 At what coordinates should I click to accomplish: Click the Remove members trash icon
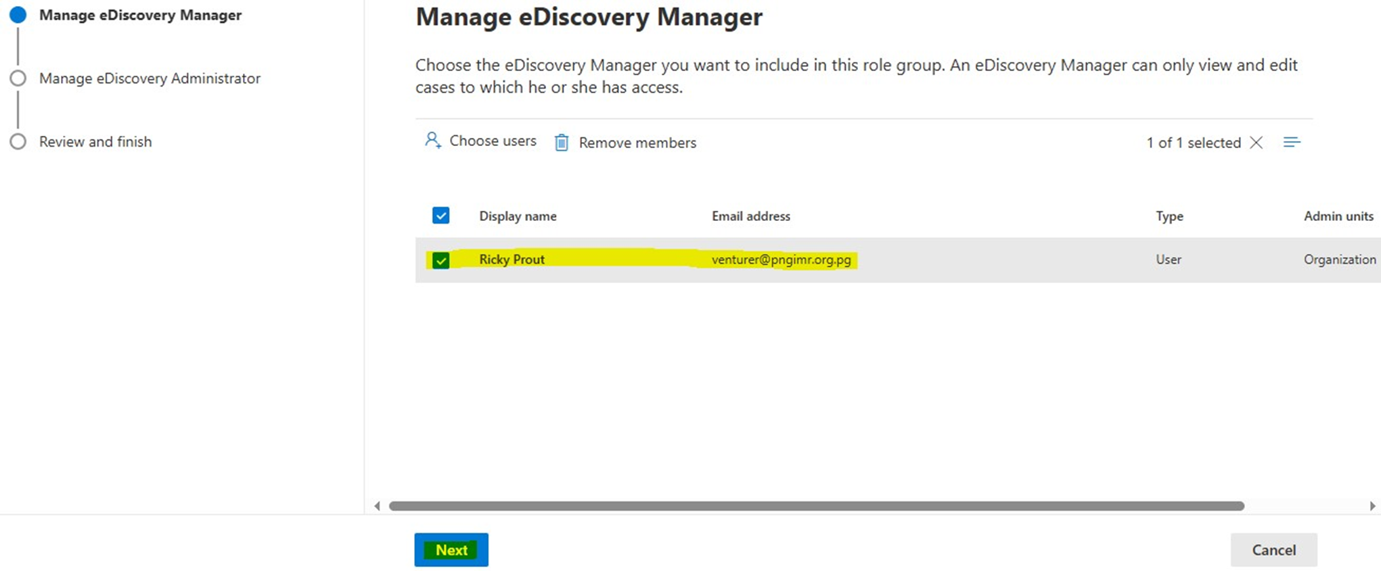(562, 143)
